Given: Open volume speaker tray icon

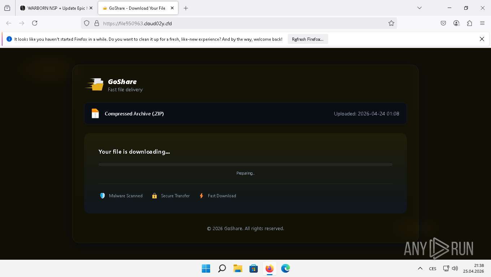Looking at the screenshot, I should click(x=455, y=268).
